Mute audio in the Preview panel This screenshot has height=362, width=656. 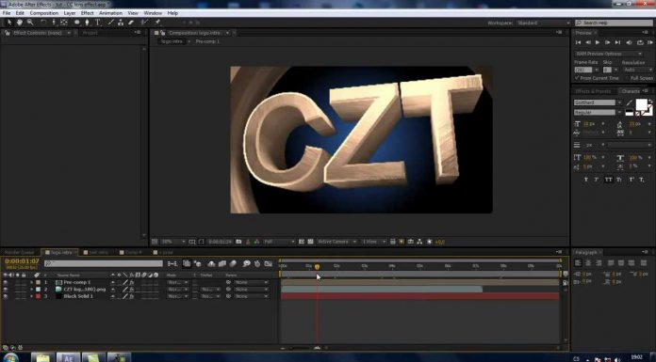click(x=629, y=42)
